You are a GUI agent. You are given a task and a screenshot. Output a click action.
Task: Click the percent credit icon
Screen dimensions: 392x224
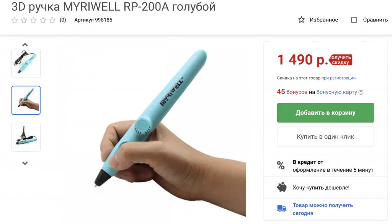281,165
